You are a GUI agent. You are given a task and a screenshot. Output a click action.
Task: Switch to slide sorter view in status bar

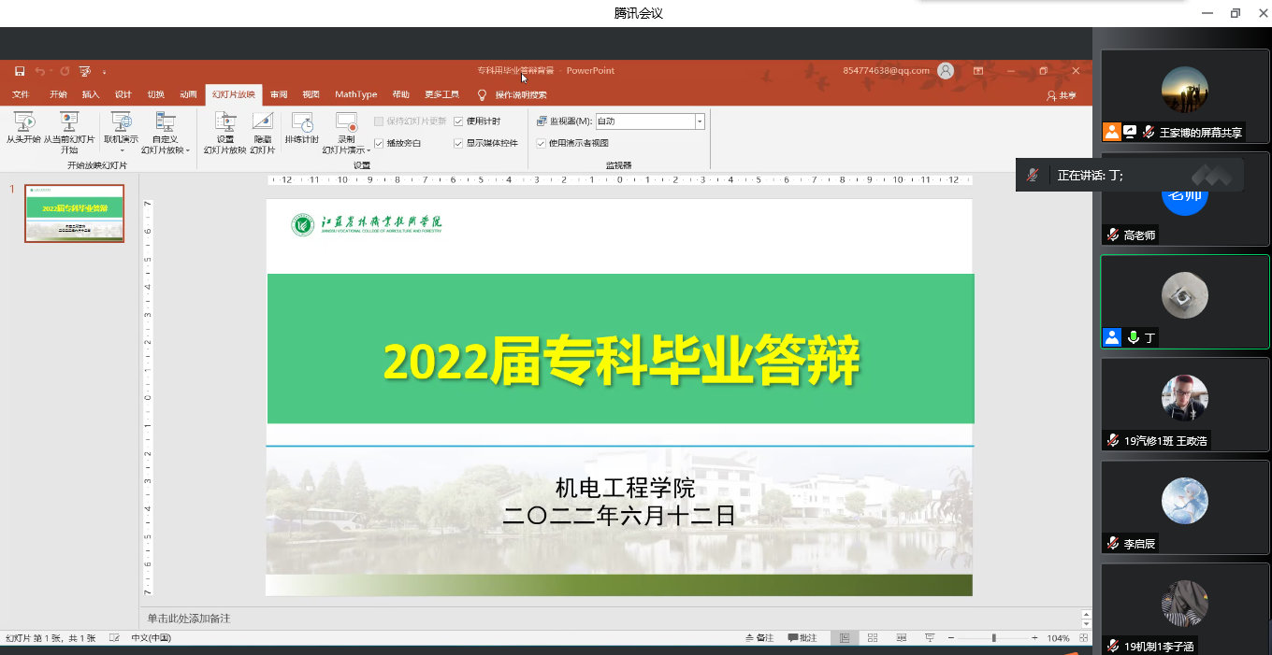click(873, 638)
